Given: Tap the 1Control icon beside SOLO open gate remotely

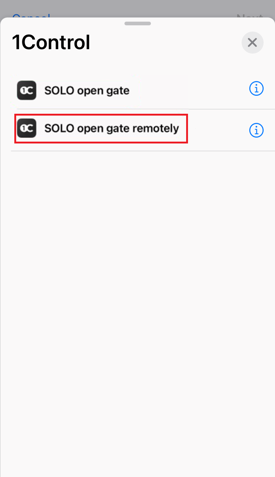Looking at the screenshot, I should point(26,128).
